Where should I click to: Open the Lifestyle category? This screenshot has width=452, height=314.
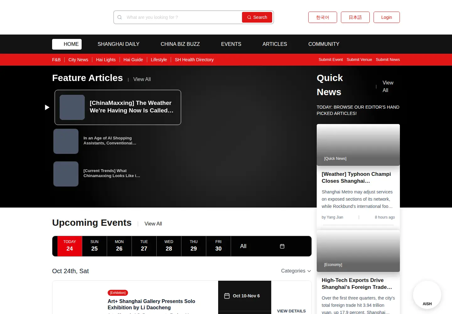click(x=159, y=60)
